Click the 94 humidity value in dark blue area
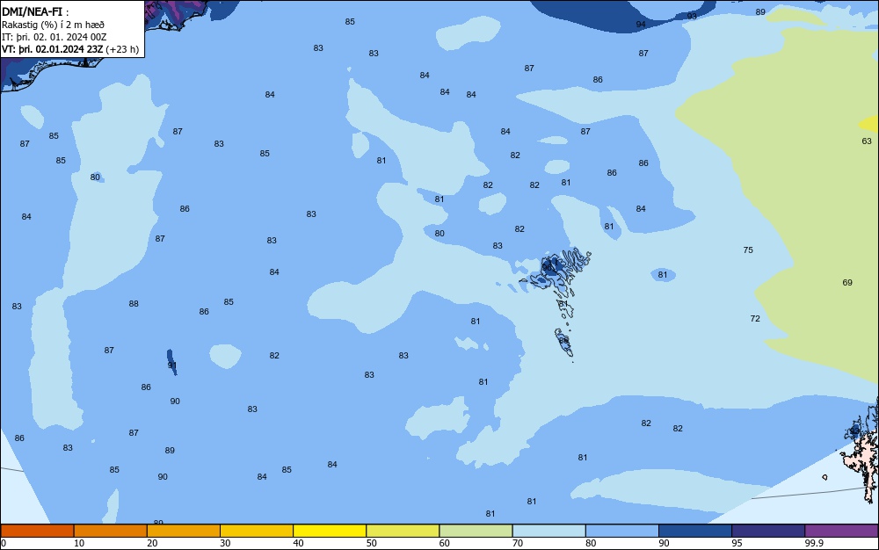This screenshot has width=879, height=550. pos(641,25)
